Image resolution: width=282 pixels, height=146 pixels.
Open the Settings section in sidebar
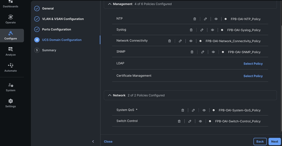pyautogui.click(x=11, y=103)
